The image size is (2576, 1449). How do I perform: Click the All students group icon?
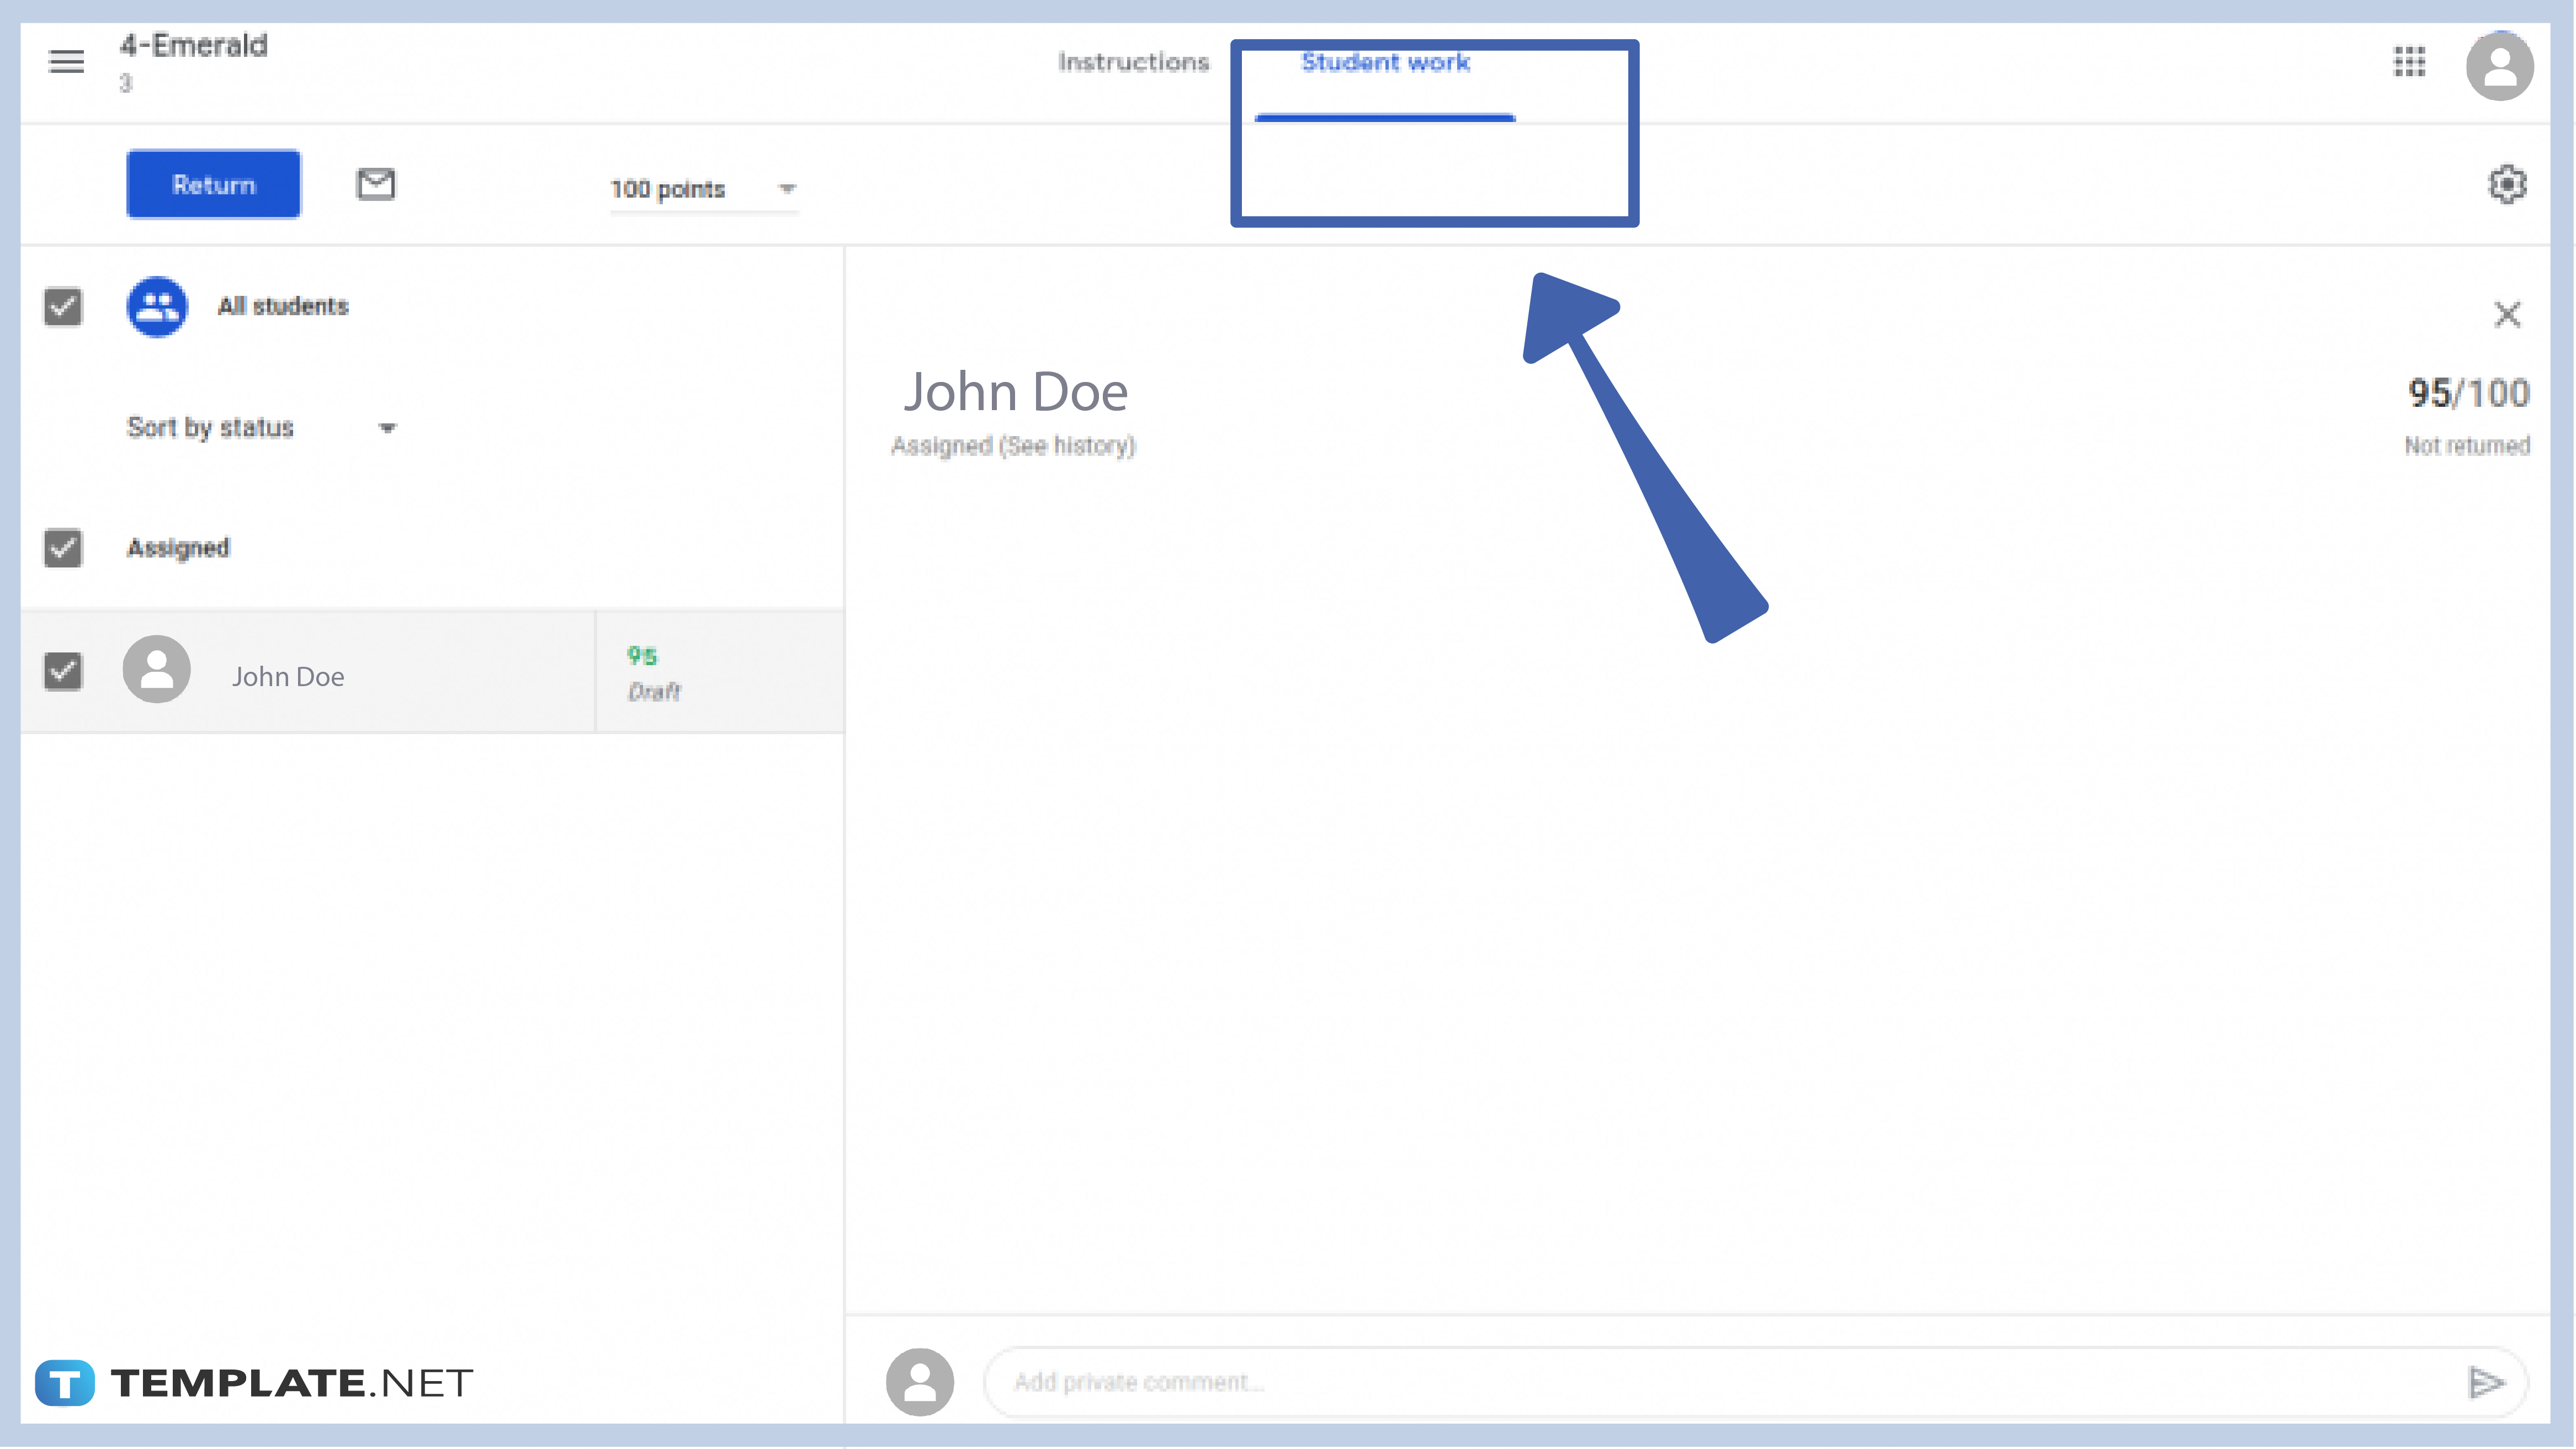(157, 307)
